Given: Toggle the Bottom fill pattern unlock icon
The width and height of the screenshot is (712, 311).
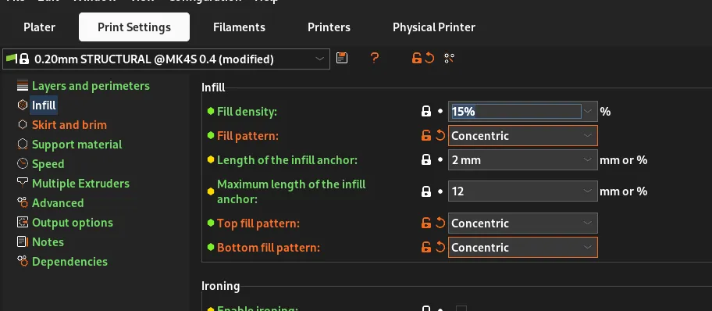Looking at the screenshot, I should click(426, 247).
